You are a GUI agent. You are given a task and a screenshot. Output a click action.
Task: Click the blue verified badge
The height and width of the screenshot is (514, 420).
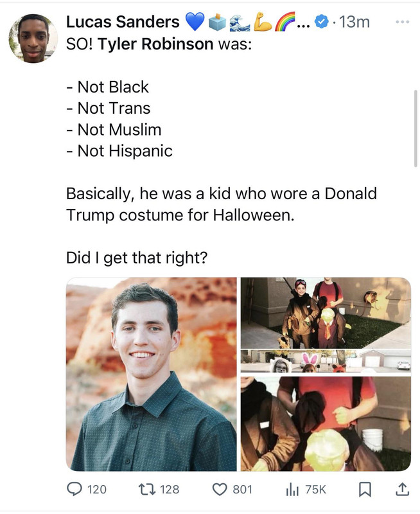point(322,22)
